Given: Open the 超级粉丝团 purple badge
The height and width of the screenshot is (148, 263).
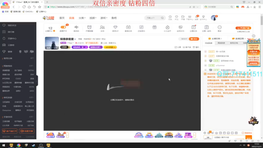Looking at the screenshot, I should 96,47.
